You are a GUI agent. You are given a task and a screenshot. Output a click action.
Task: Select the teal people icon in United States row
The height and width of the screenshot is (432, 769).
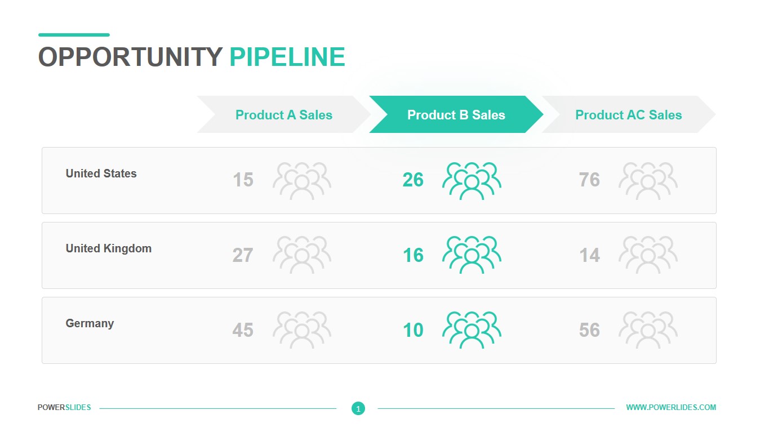[472, 181]
